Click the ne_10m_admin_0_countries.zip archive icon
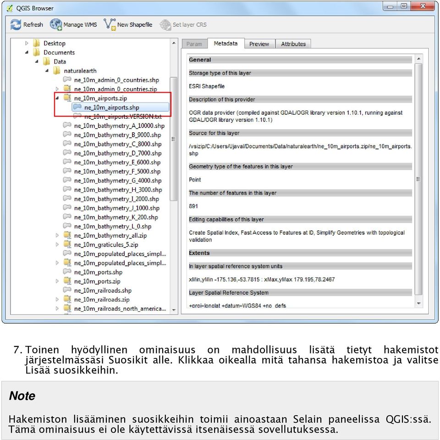The height and width of the screenshot is (440, 440). [x=67, y=89]
